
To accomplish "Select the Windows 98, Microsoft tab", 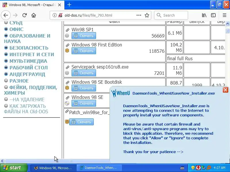I will 32,5.
